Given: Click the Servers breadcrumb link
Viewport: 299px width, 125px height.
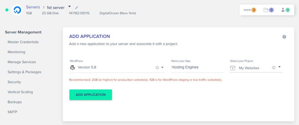Looking at the screenshot, I should click(33, 7).
